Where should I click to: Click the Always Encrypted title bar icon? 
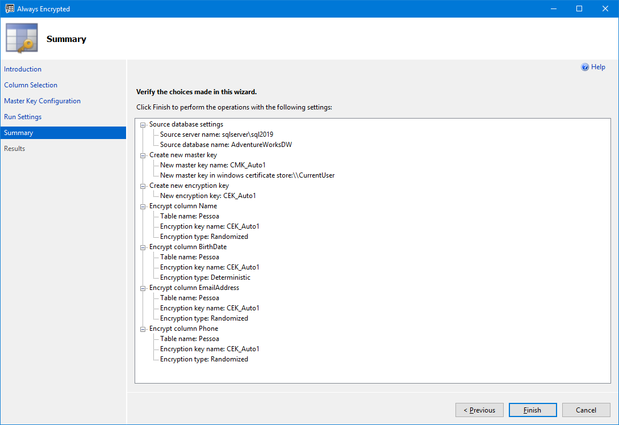10,9
